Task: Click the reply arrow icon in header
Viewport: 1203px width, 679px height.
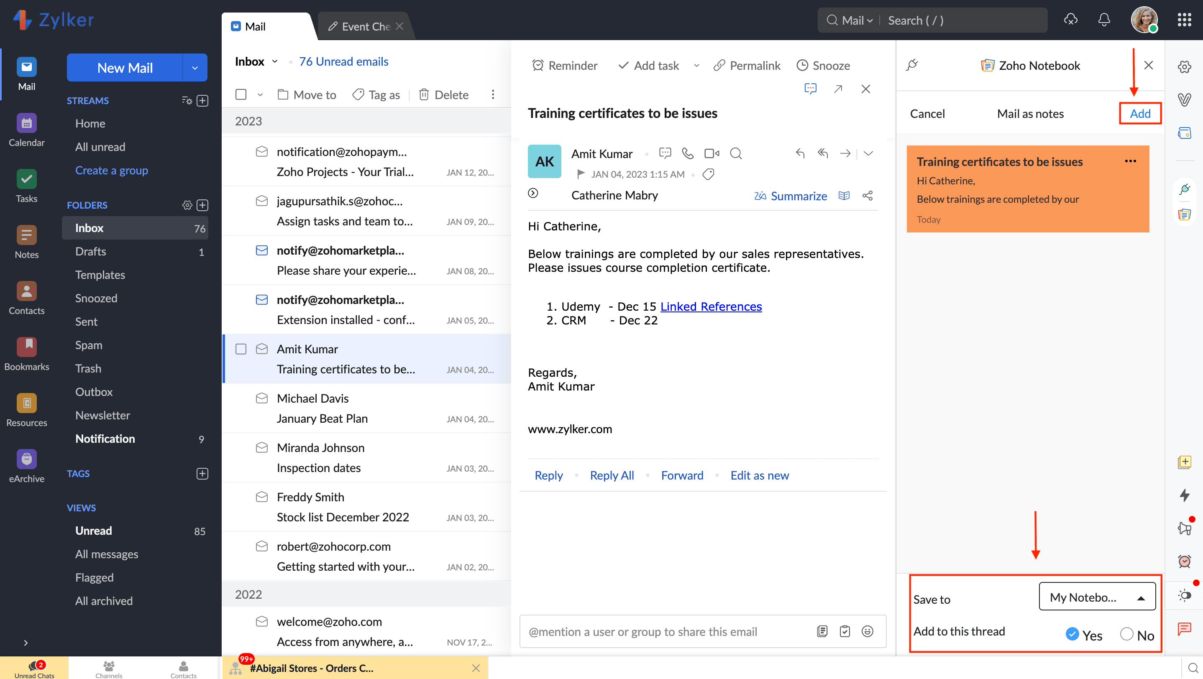Action: [800, 153]
